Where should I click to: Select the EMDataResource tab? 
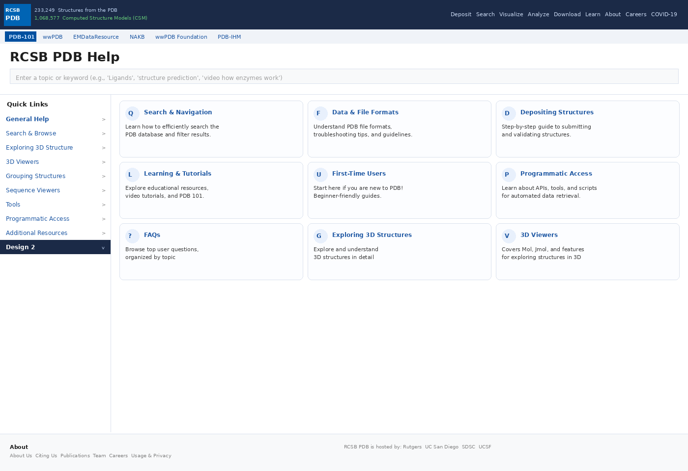click(96, 37)
